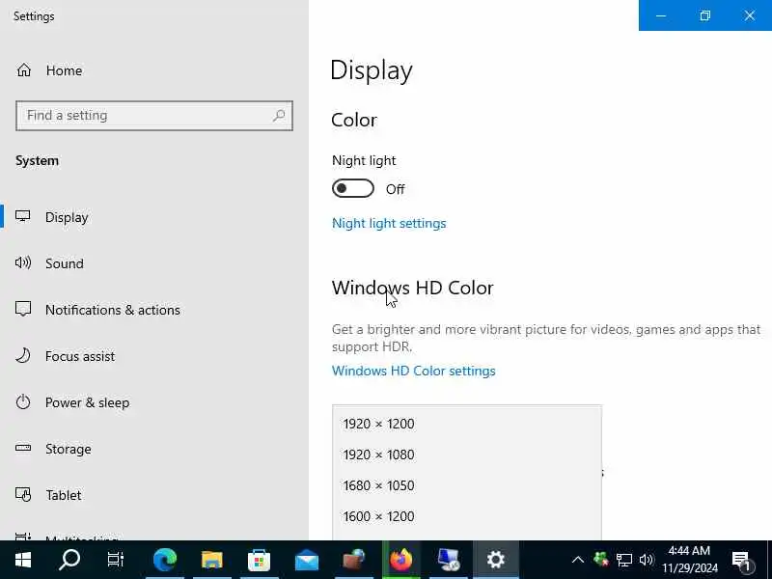Click inside the Find a setting field
The height and width of the screenshot is (579, 772).
[154, 116]
